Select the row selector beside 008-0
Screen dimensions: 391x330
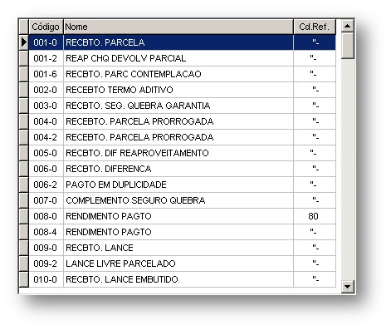pyautogui.click(x=24, y=216)
